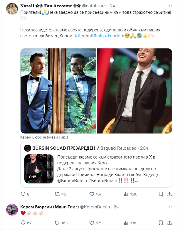Screen dimensions: 178x231
Task: Like Kerem Bursin's tweet with 579 likes
Action: click(x=92, y=223)
